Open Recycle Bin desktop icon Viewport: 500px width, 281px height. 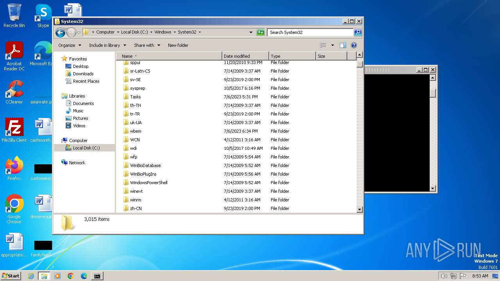click(14, 16)
